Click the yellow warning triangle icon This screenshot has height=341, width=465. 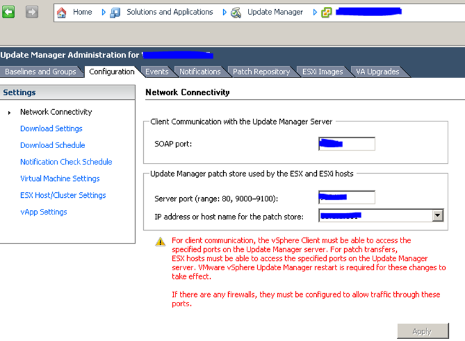(x=161, y=242)
